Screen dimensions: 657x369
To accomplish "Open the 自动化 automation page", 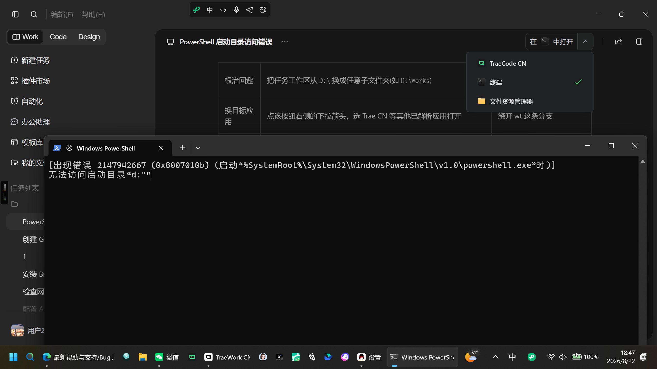I will [27, 101].
